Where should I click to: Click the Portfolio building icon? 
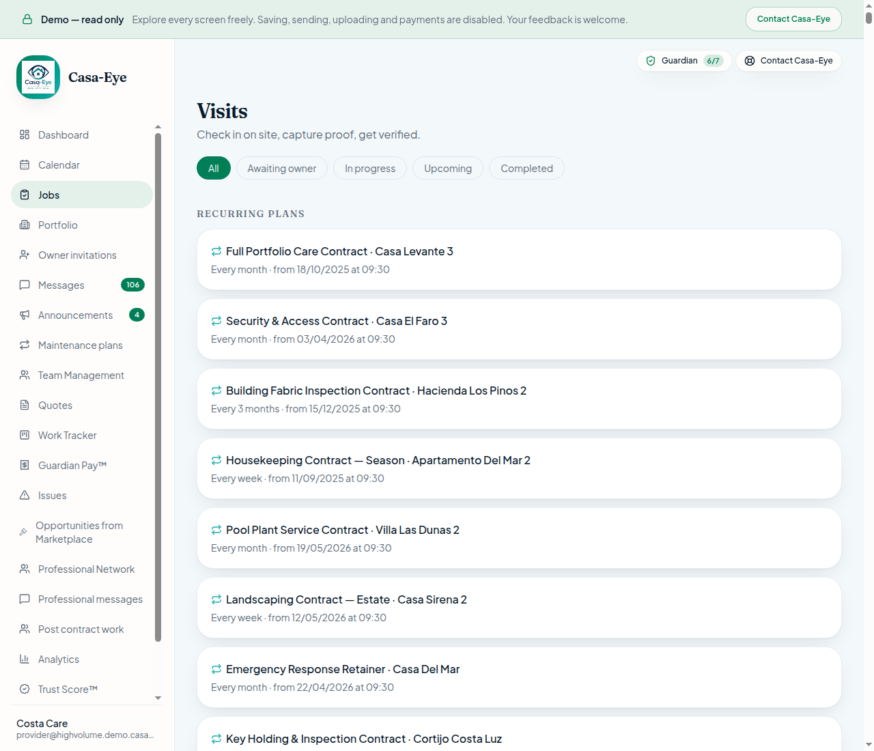coord(25,225)
